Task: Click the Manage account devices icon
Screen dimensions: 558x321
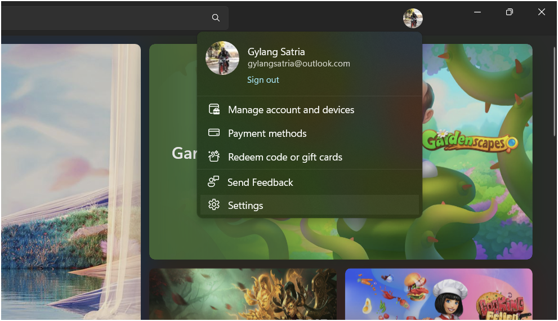Action: (214, 109)
